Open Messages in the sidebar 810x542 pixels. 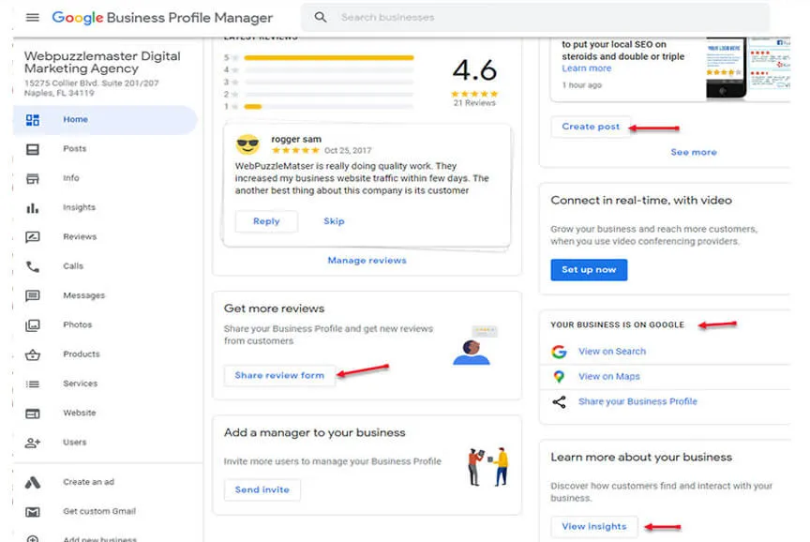[x=105, y=295]
